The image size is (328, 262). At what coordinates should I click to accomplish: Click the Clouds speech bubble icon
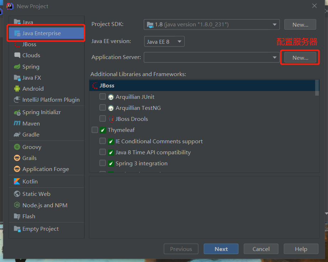coord(17,55)
